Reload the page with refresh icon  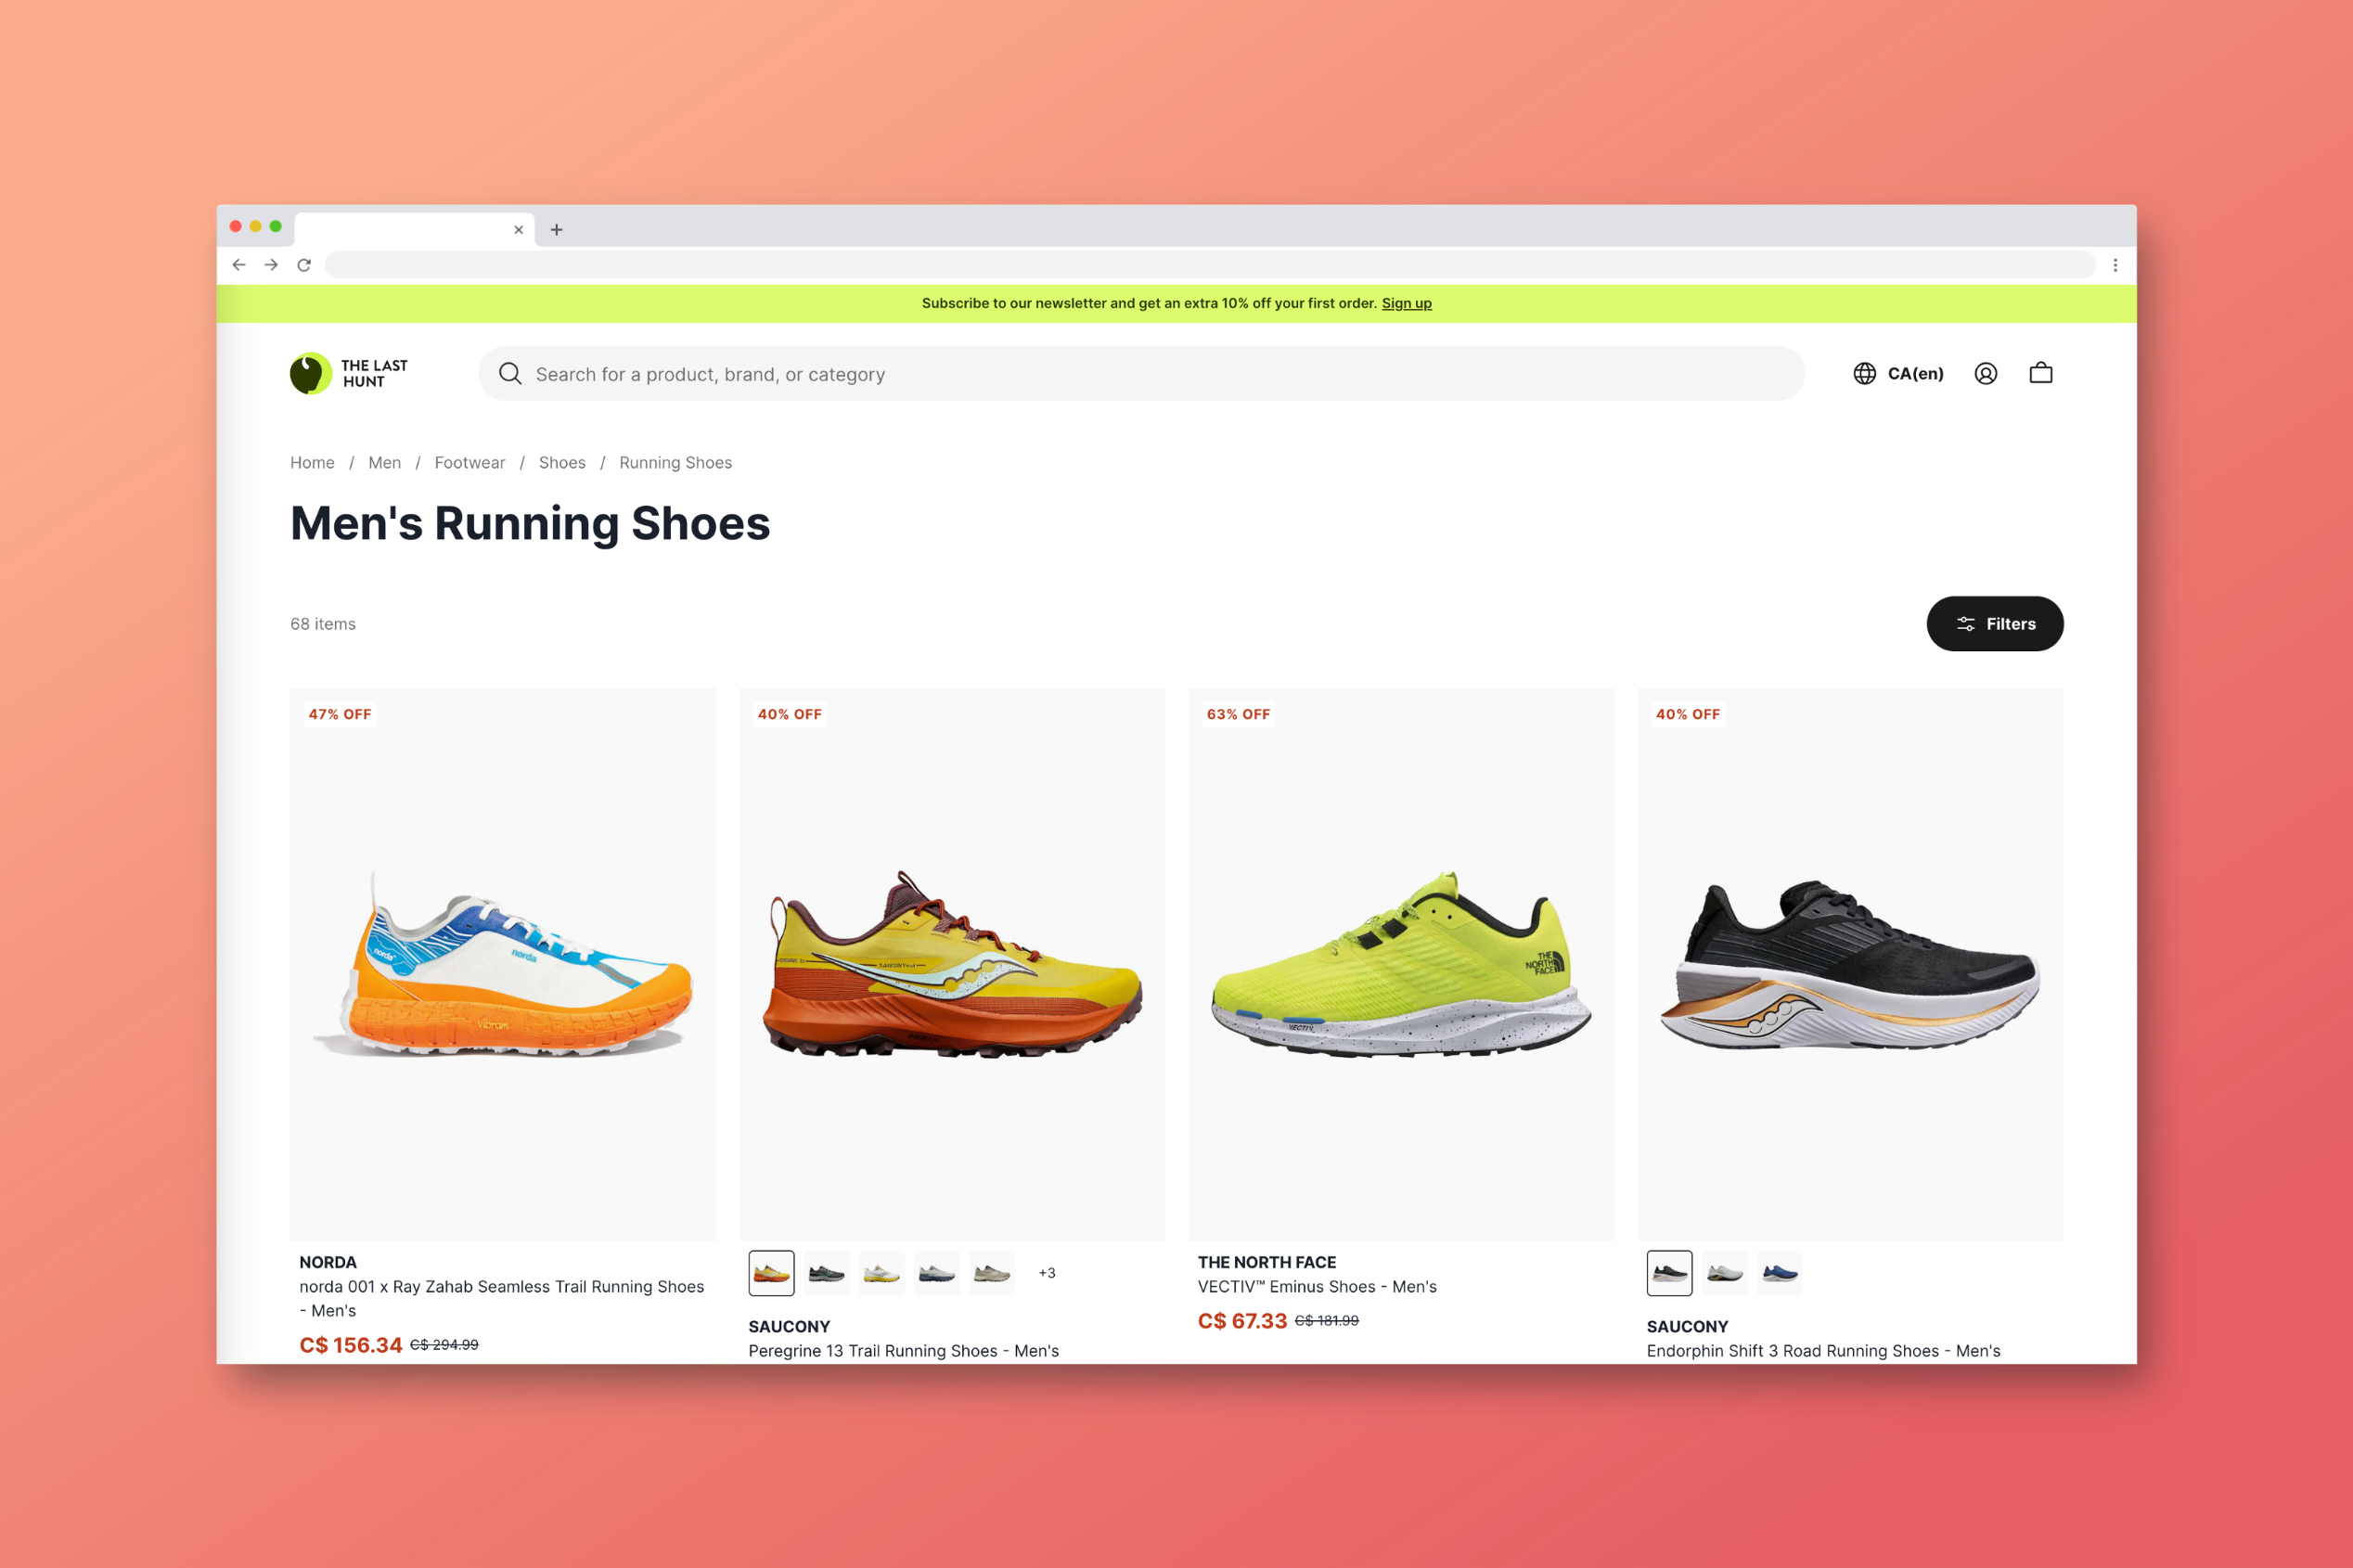304,265
